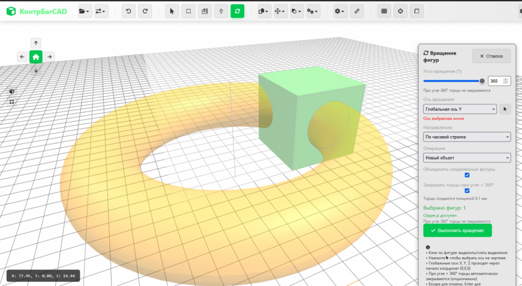Click the partially visible gear at toolbar's right end
The image size is (522, 286).
(x=520, y=11)
